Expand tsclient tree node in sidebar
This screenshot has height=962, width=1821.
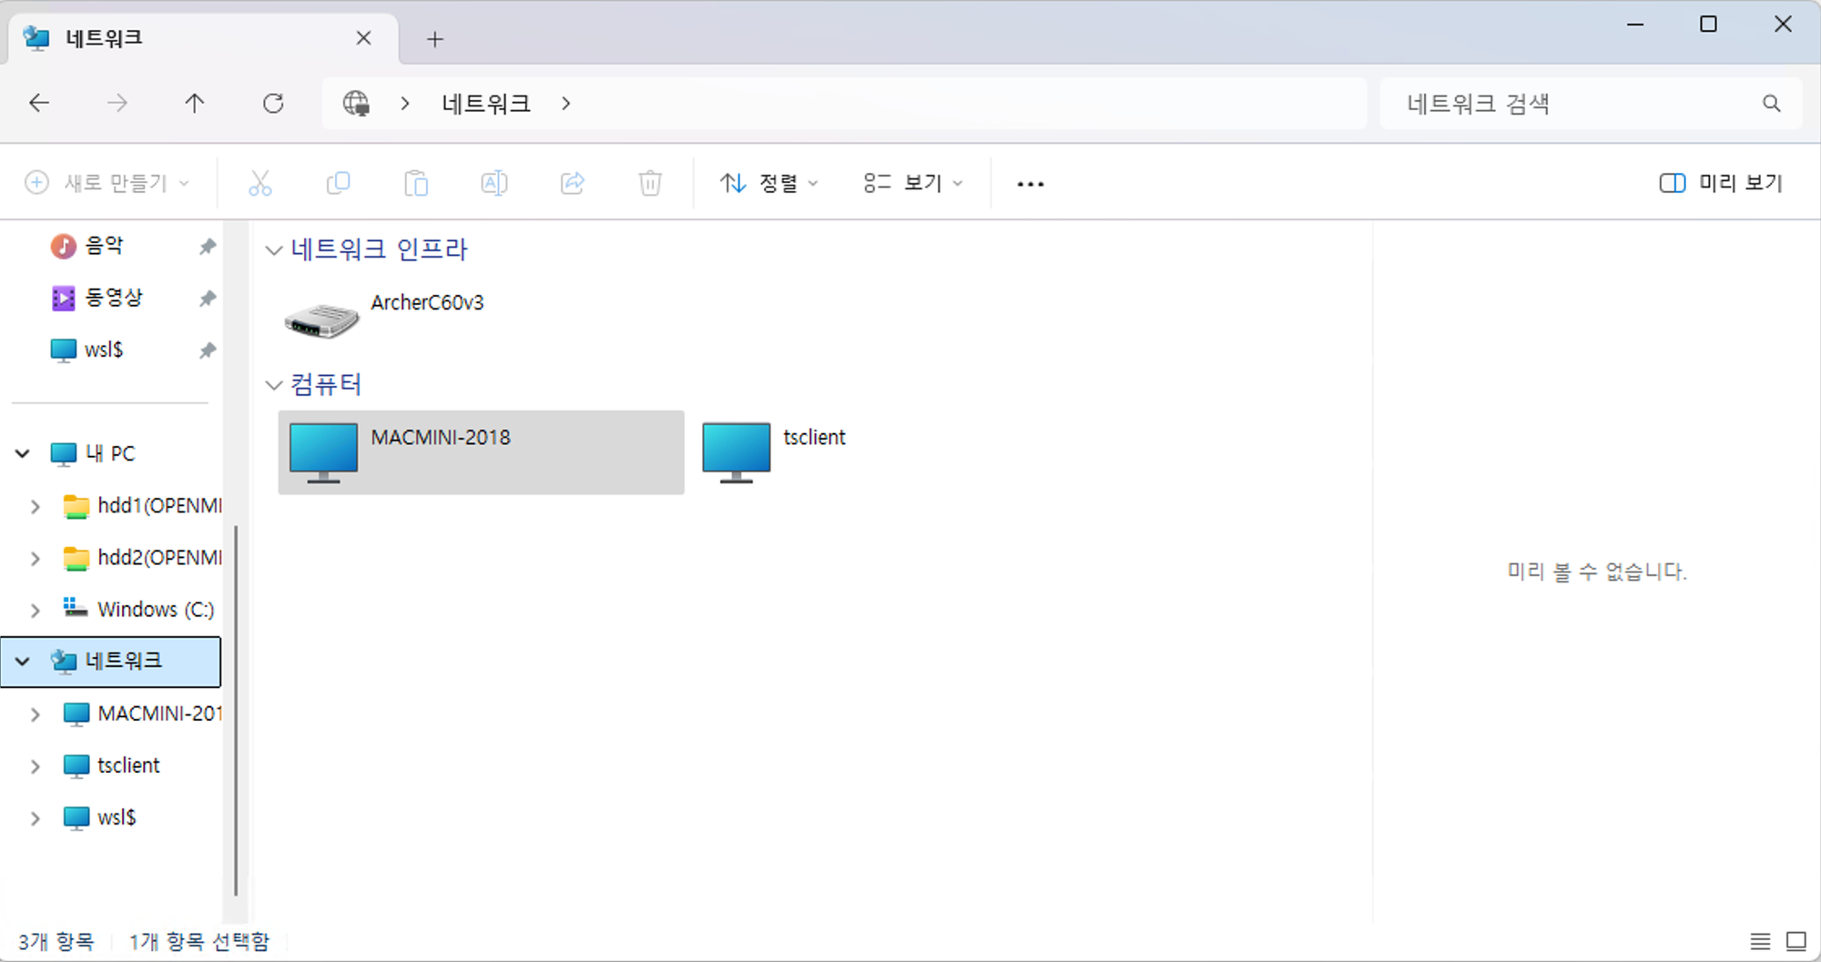click(36, 766)
